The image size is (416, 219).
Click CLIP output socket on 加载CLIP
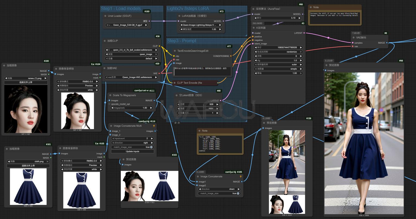coord(159,46)
